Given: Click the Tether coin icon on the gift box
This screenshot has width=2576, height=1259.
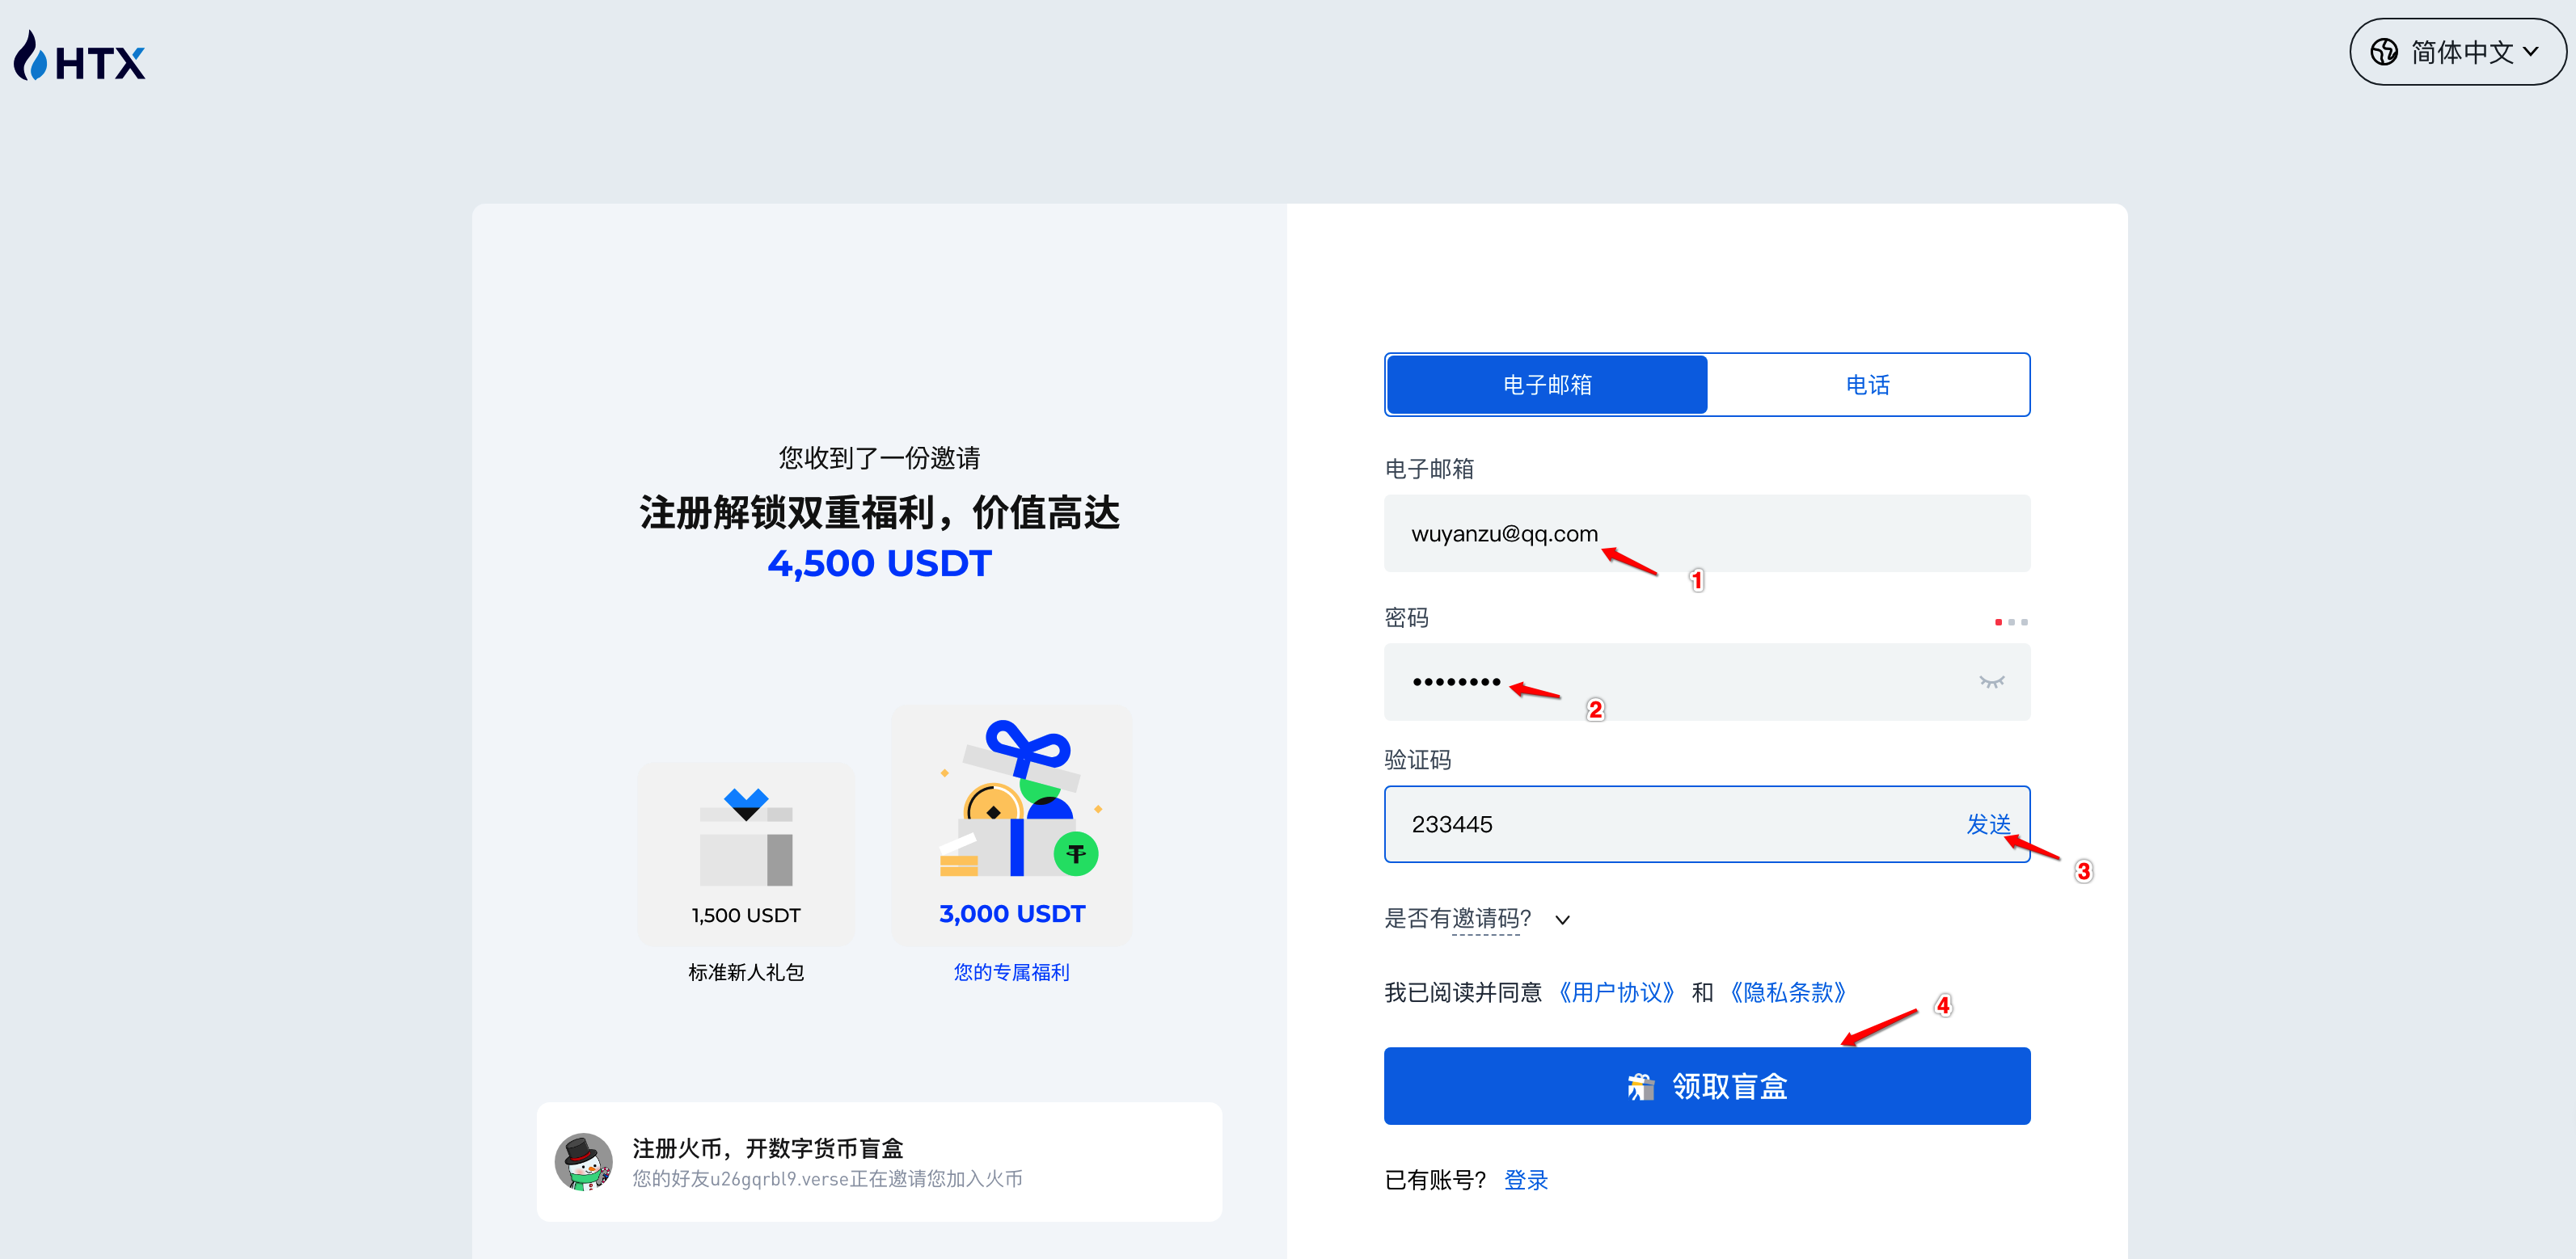Looking at the screenshot, I should 1075,854.
